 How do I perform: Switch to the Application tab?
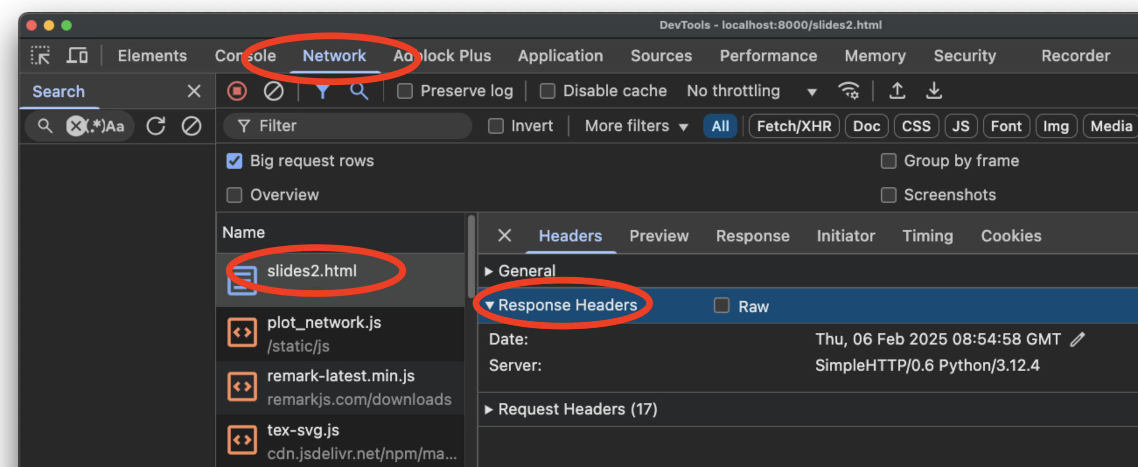[560, 56]
